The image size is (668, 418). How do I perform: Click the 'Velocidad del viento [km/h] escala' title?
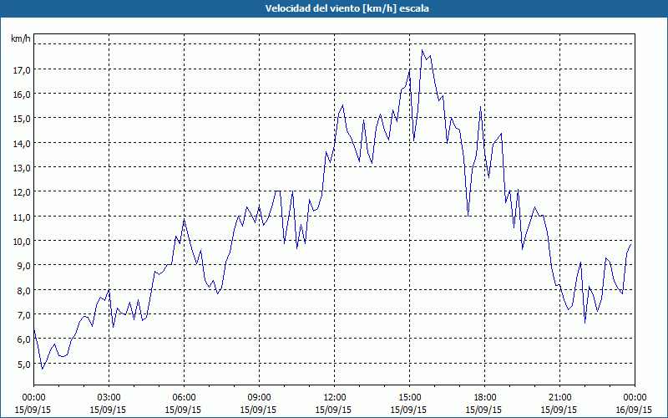click(347, 8)
